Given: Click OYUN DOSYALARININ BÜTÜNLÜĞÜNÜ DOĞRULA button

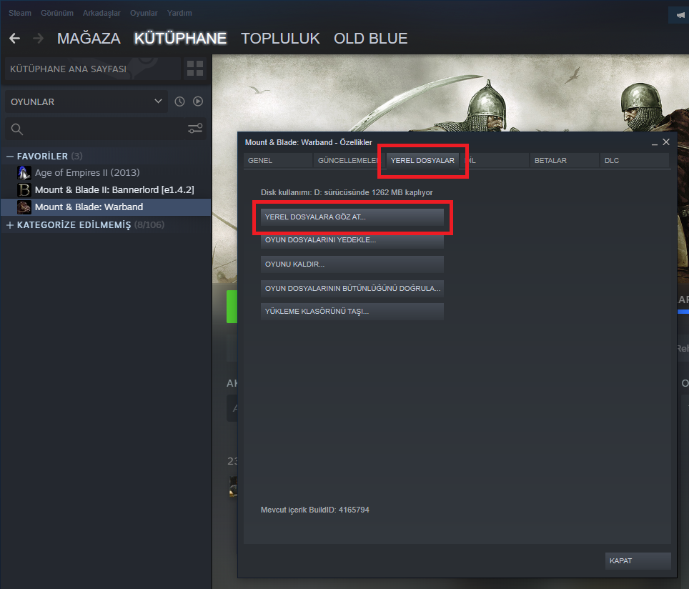Looking at the screenshot, I should [352, 288].
